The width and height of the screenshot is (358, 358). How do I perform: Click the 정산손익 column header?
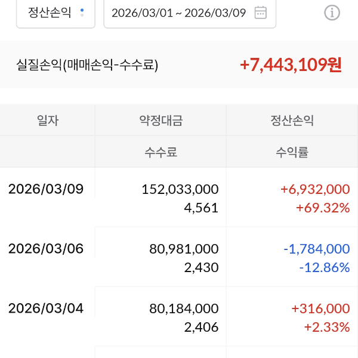tap(292, 121)
